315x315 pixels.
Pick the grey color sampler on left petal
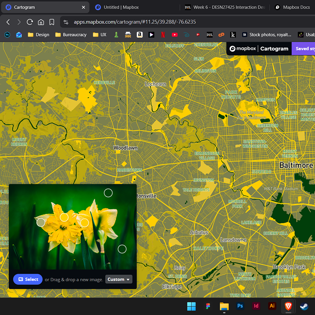tap(40, 222)
